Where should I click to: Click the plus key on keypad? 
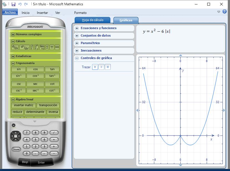tap(54, 146)
